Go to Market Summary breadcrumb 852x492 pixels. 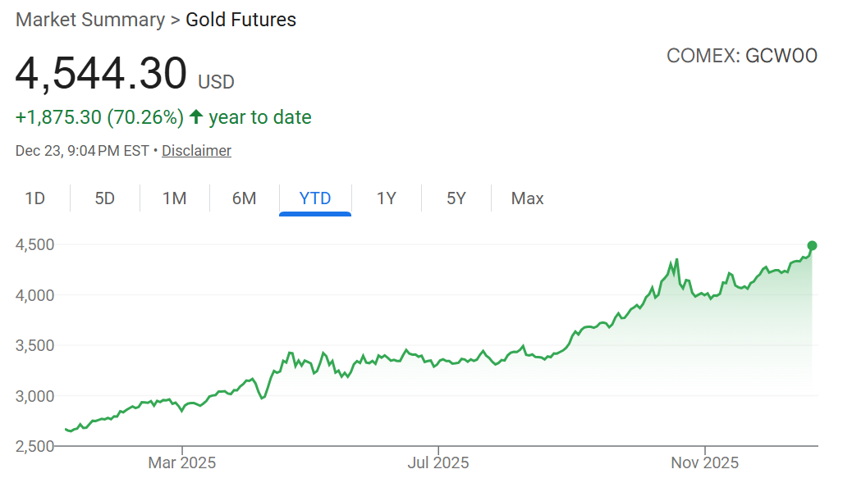pos(90,20)
